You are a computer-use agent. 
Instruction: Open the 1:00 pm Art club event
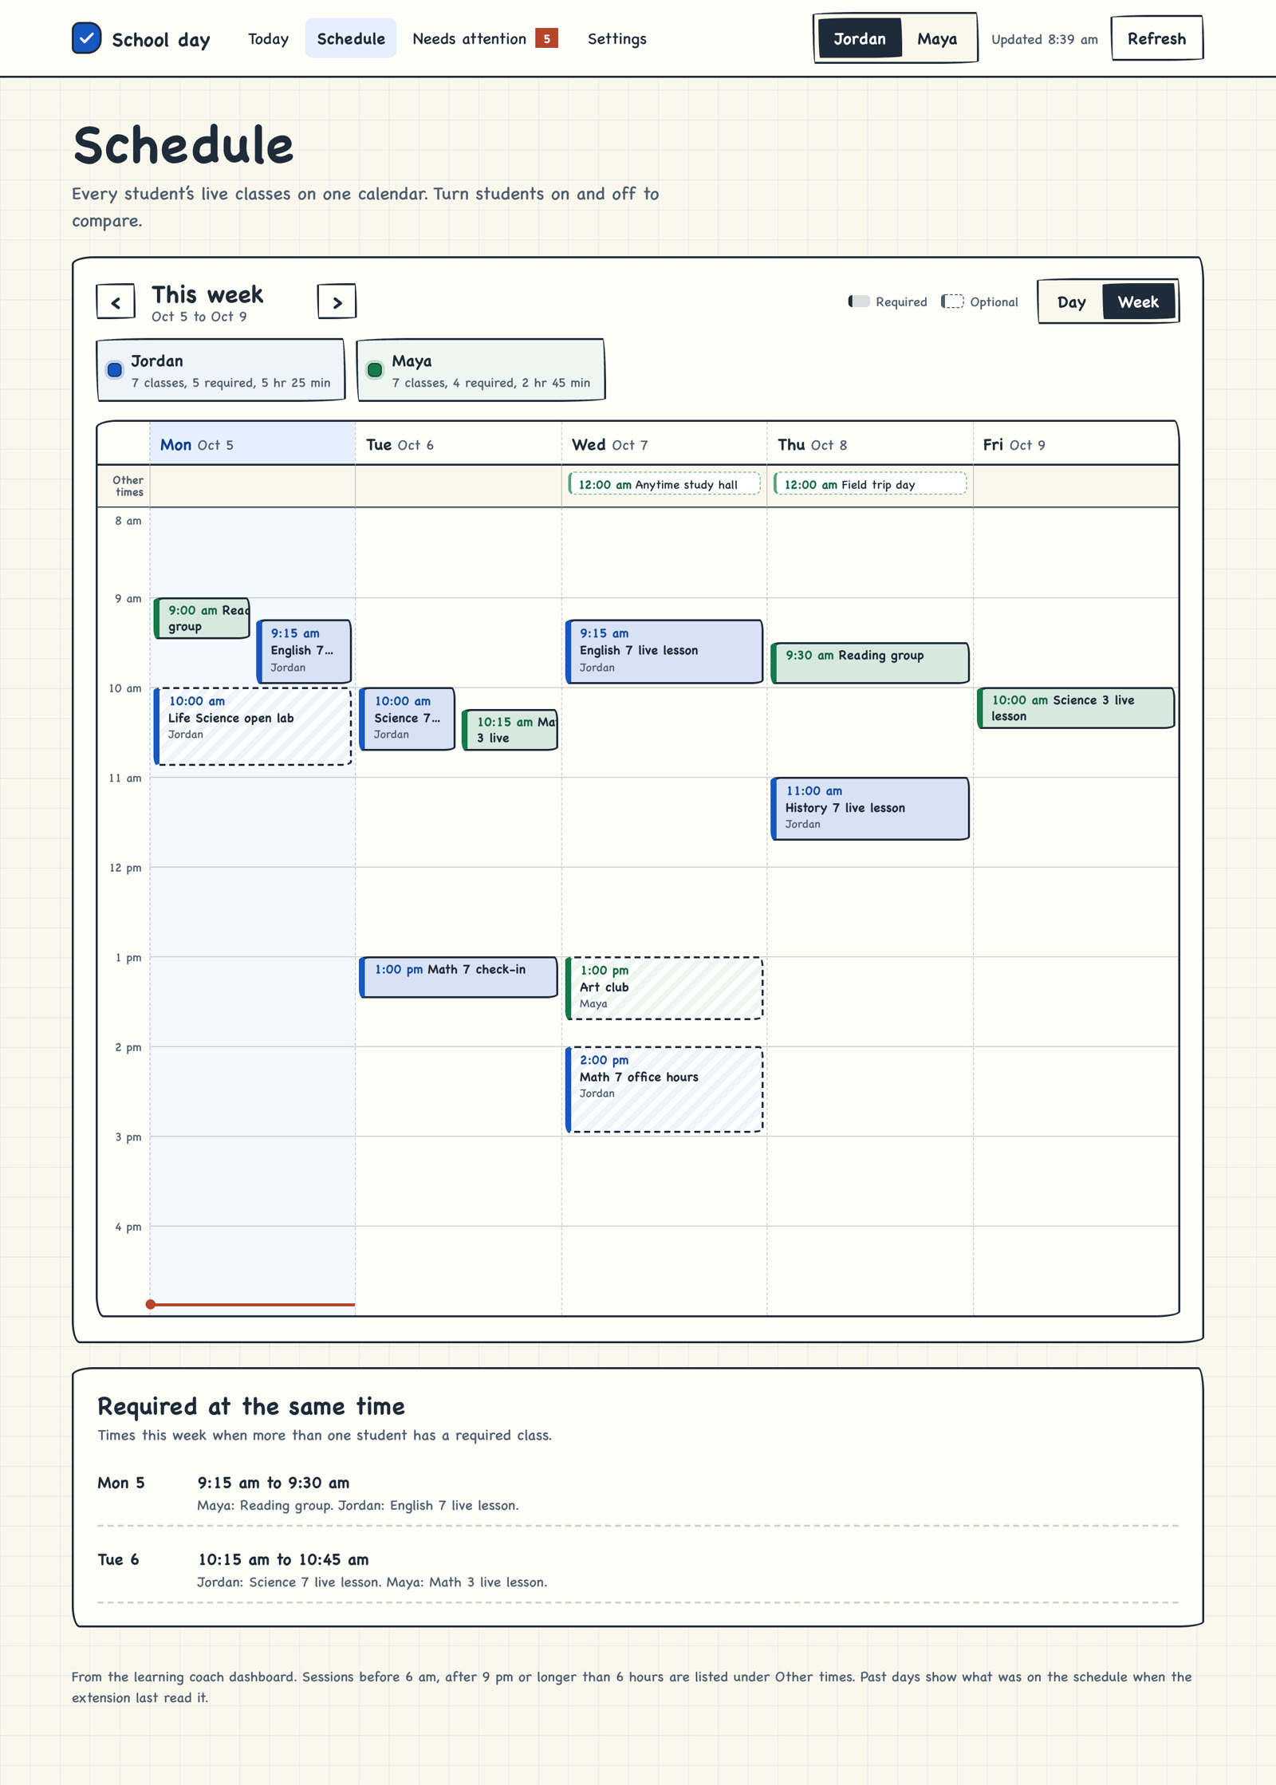(664, 988)
